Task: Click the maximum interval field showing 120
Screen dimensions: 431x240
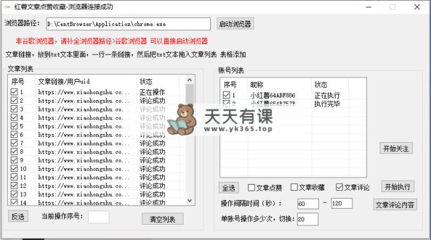Action: (x=342, y=203)
